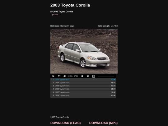Toggle the repeat loop icon

(x=59, y=76)
